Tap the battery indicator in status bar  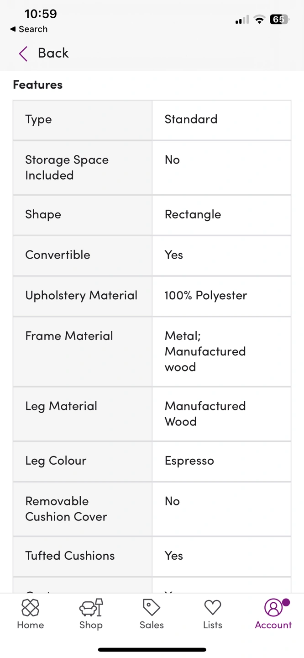point(279,19)
